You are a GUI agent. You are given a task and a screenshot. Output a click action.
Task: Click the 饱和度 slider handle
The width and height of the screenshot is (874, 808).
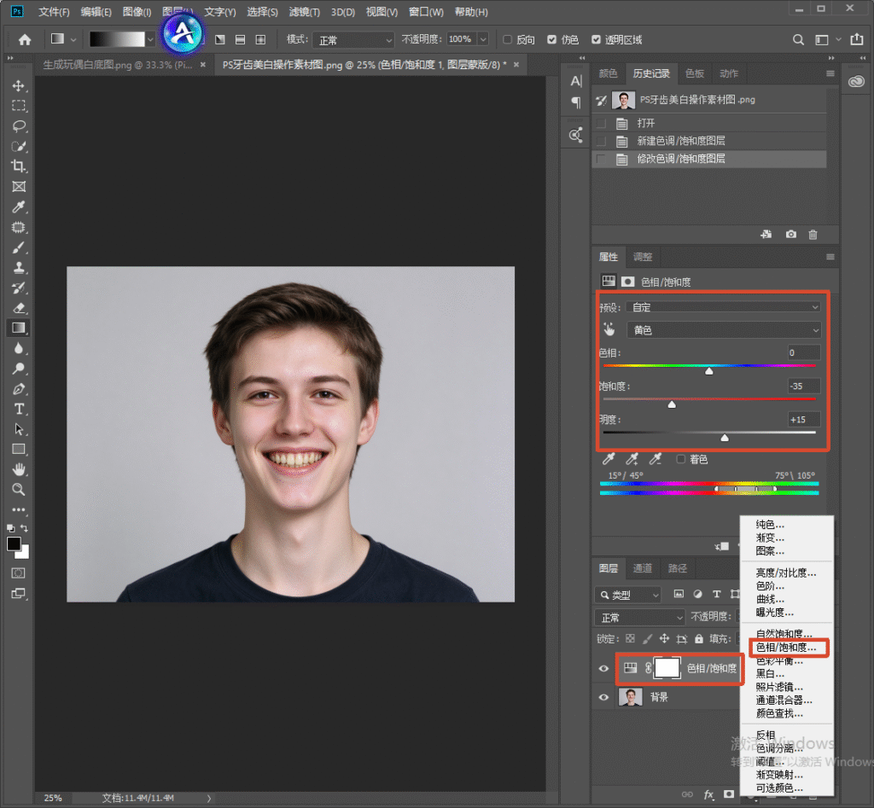(x=673, y=404)
